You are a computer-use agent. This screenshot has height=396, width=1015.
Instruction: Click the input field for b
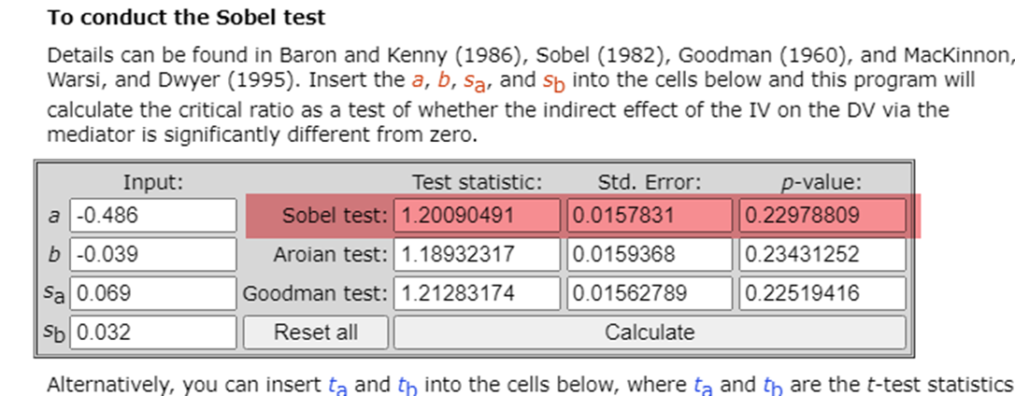click(153, 254)
